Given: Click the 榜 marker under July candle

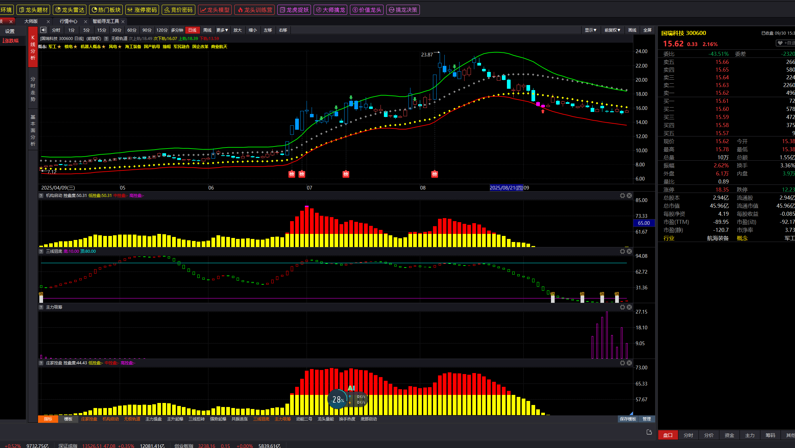Looking at the screenshot, I should (346, 174).
